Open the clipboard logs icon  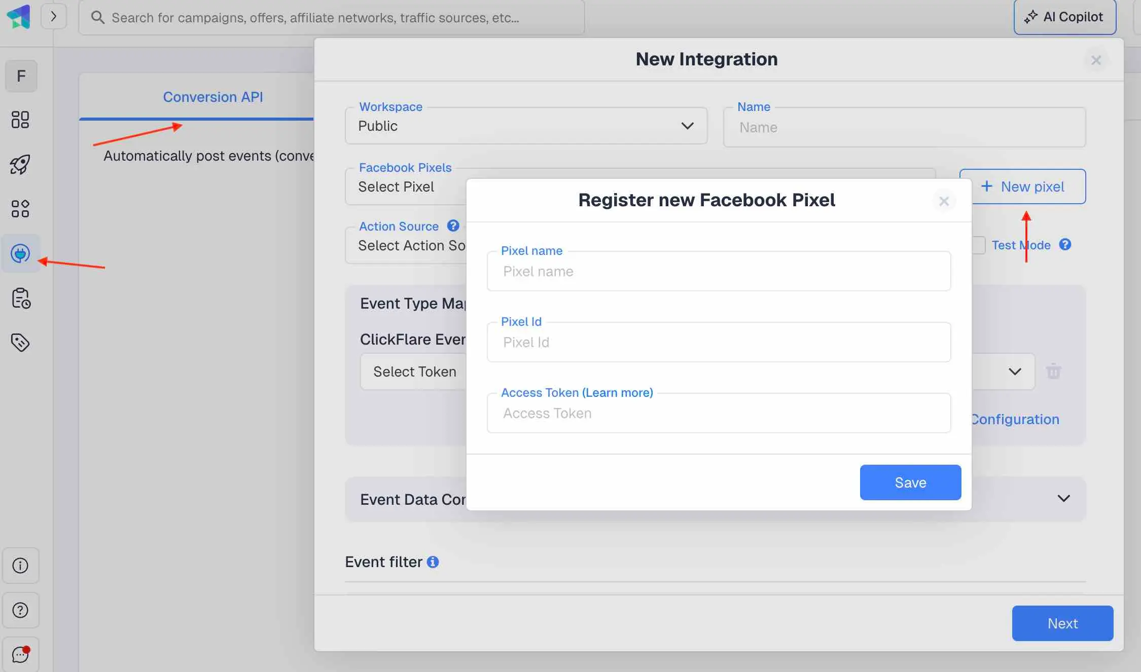click(21, 298)
